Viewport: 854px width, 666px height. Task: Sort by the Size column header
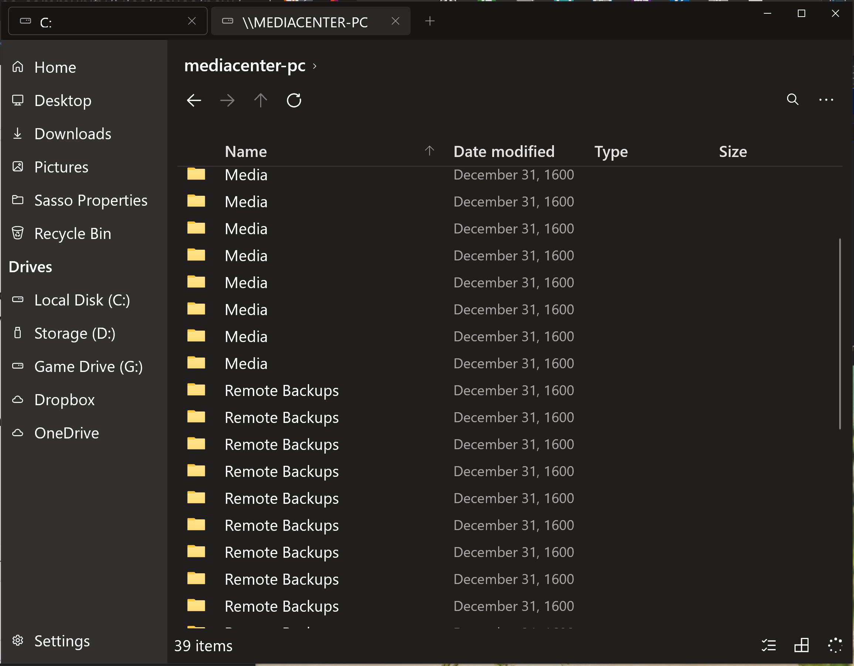pyautogui.click(x=732, y=152)
